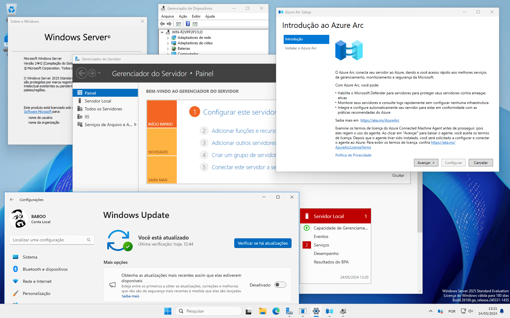The width and height of the screenshot is (510, 318).
Task: Click the Windows Update sync status icon
Action: [119, 240]
